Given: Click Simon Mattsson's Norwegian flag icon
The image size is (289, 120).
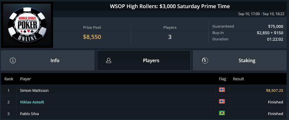Looking at the screenshot, I should click(x=222, y=90).
